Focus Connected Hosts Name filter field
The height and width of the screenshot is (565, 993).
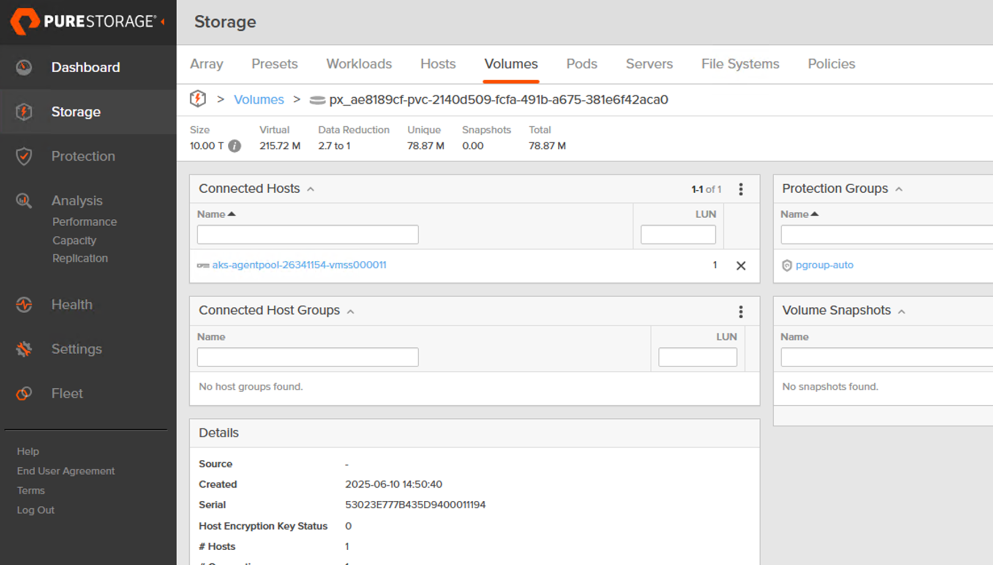pos(308,235)
